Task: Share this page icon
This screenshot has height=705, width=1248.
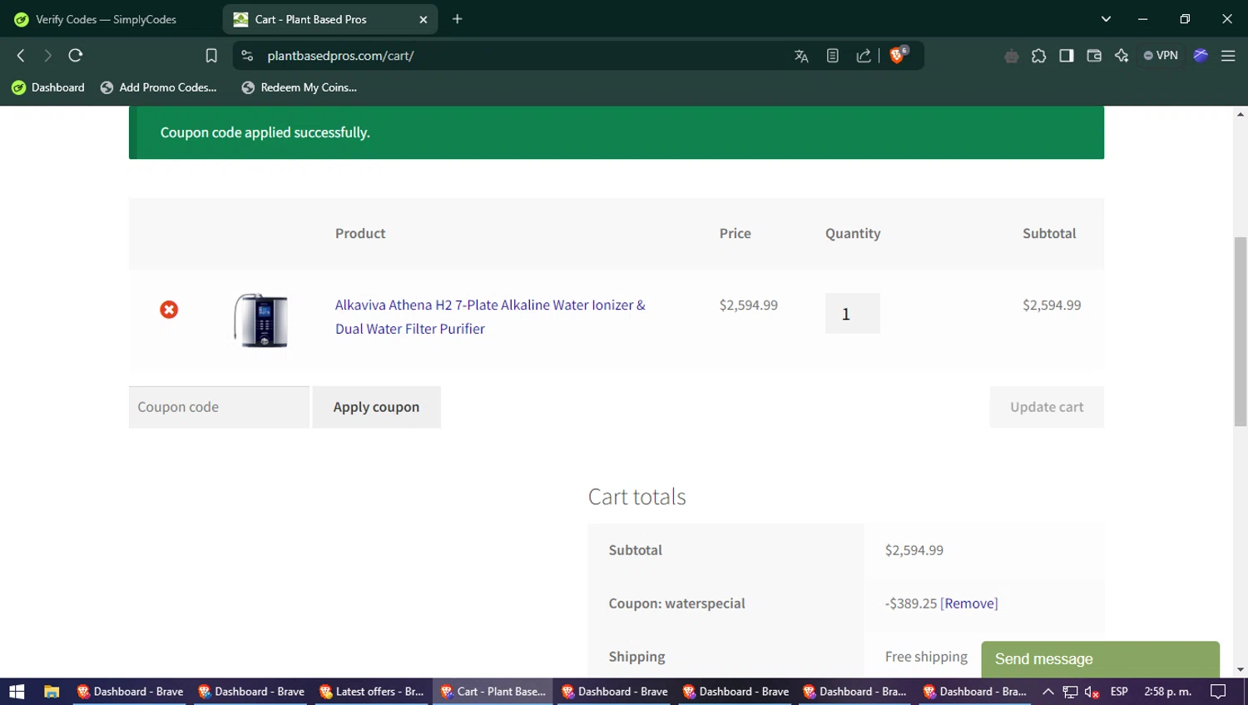Action: pyautogui.click(x=864, y=56)
